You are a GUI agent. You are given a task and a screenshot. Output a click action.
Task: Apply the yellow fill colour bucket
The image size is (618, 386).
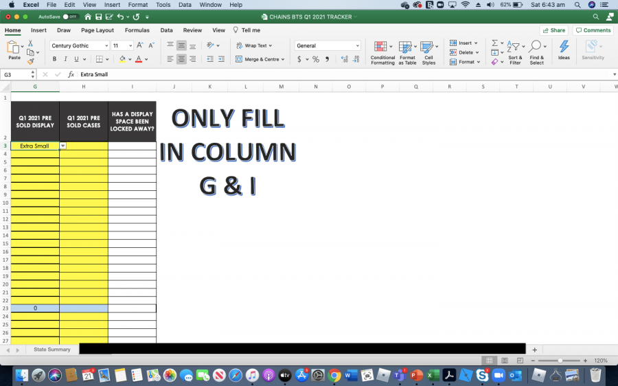[122, 59]
